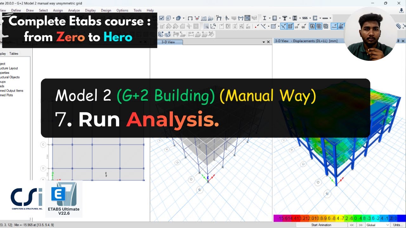Image resolution: width=406 pixels, height=228 pixels.
Task: Toggle the boxed A button
Action: click(312, 26)
